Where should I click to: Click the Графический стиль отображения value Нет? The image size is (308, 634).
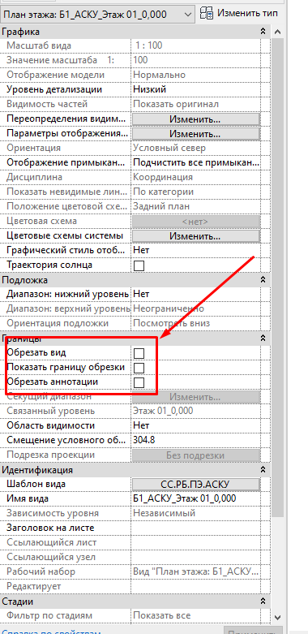[x=196, y=250]
